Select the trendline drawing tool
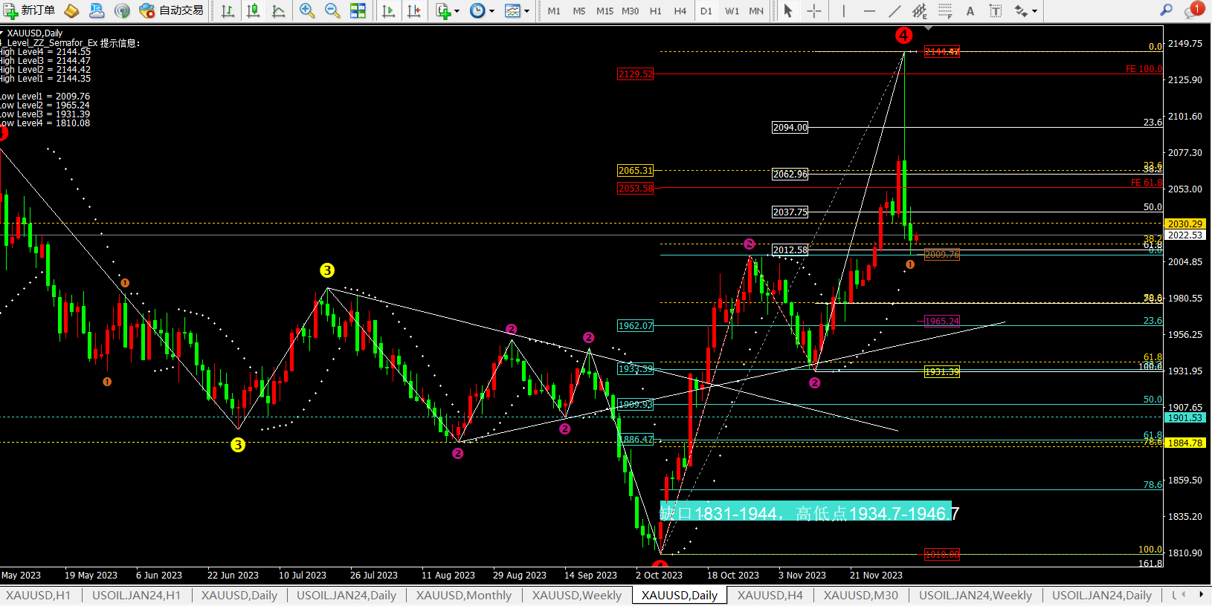 point(895,10)
